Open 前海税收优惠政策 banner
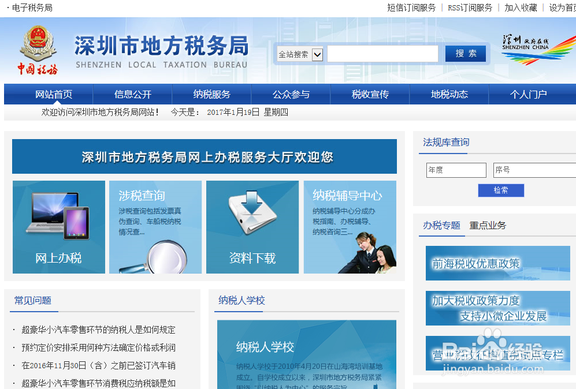576x389 pixels. pos(498,263)
